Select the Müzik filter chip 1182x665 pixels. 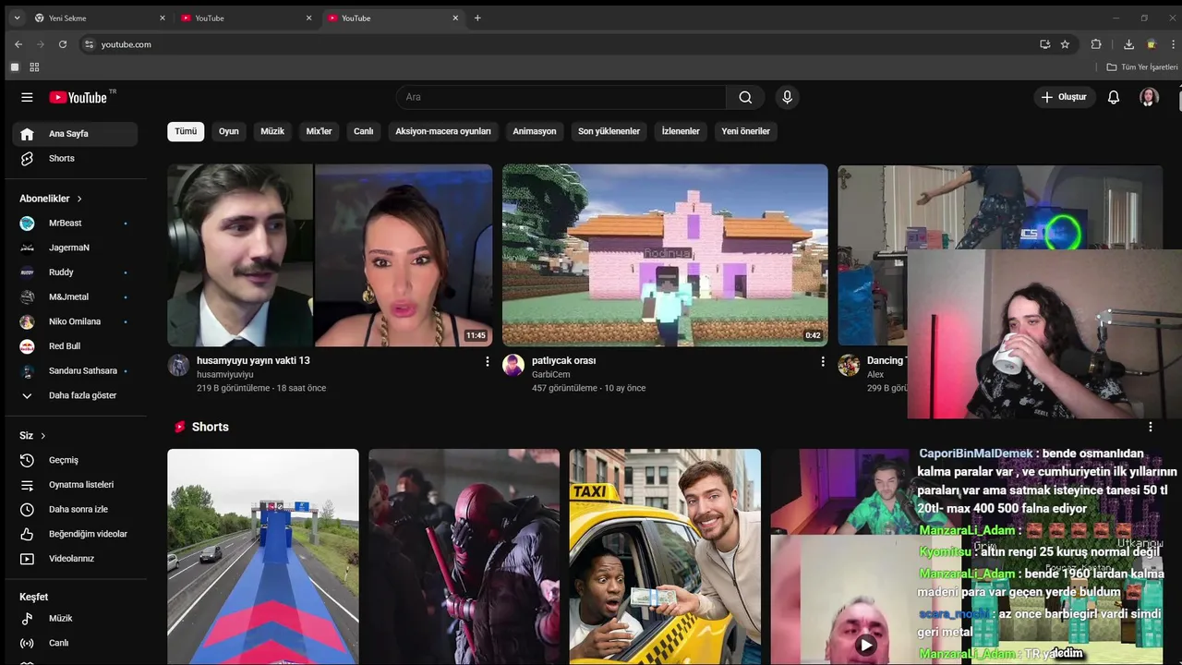click(272, 131)
